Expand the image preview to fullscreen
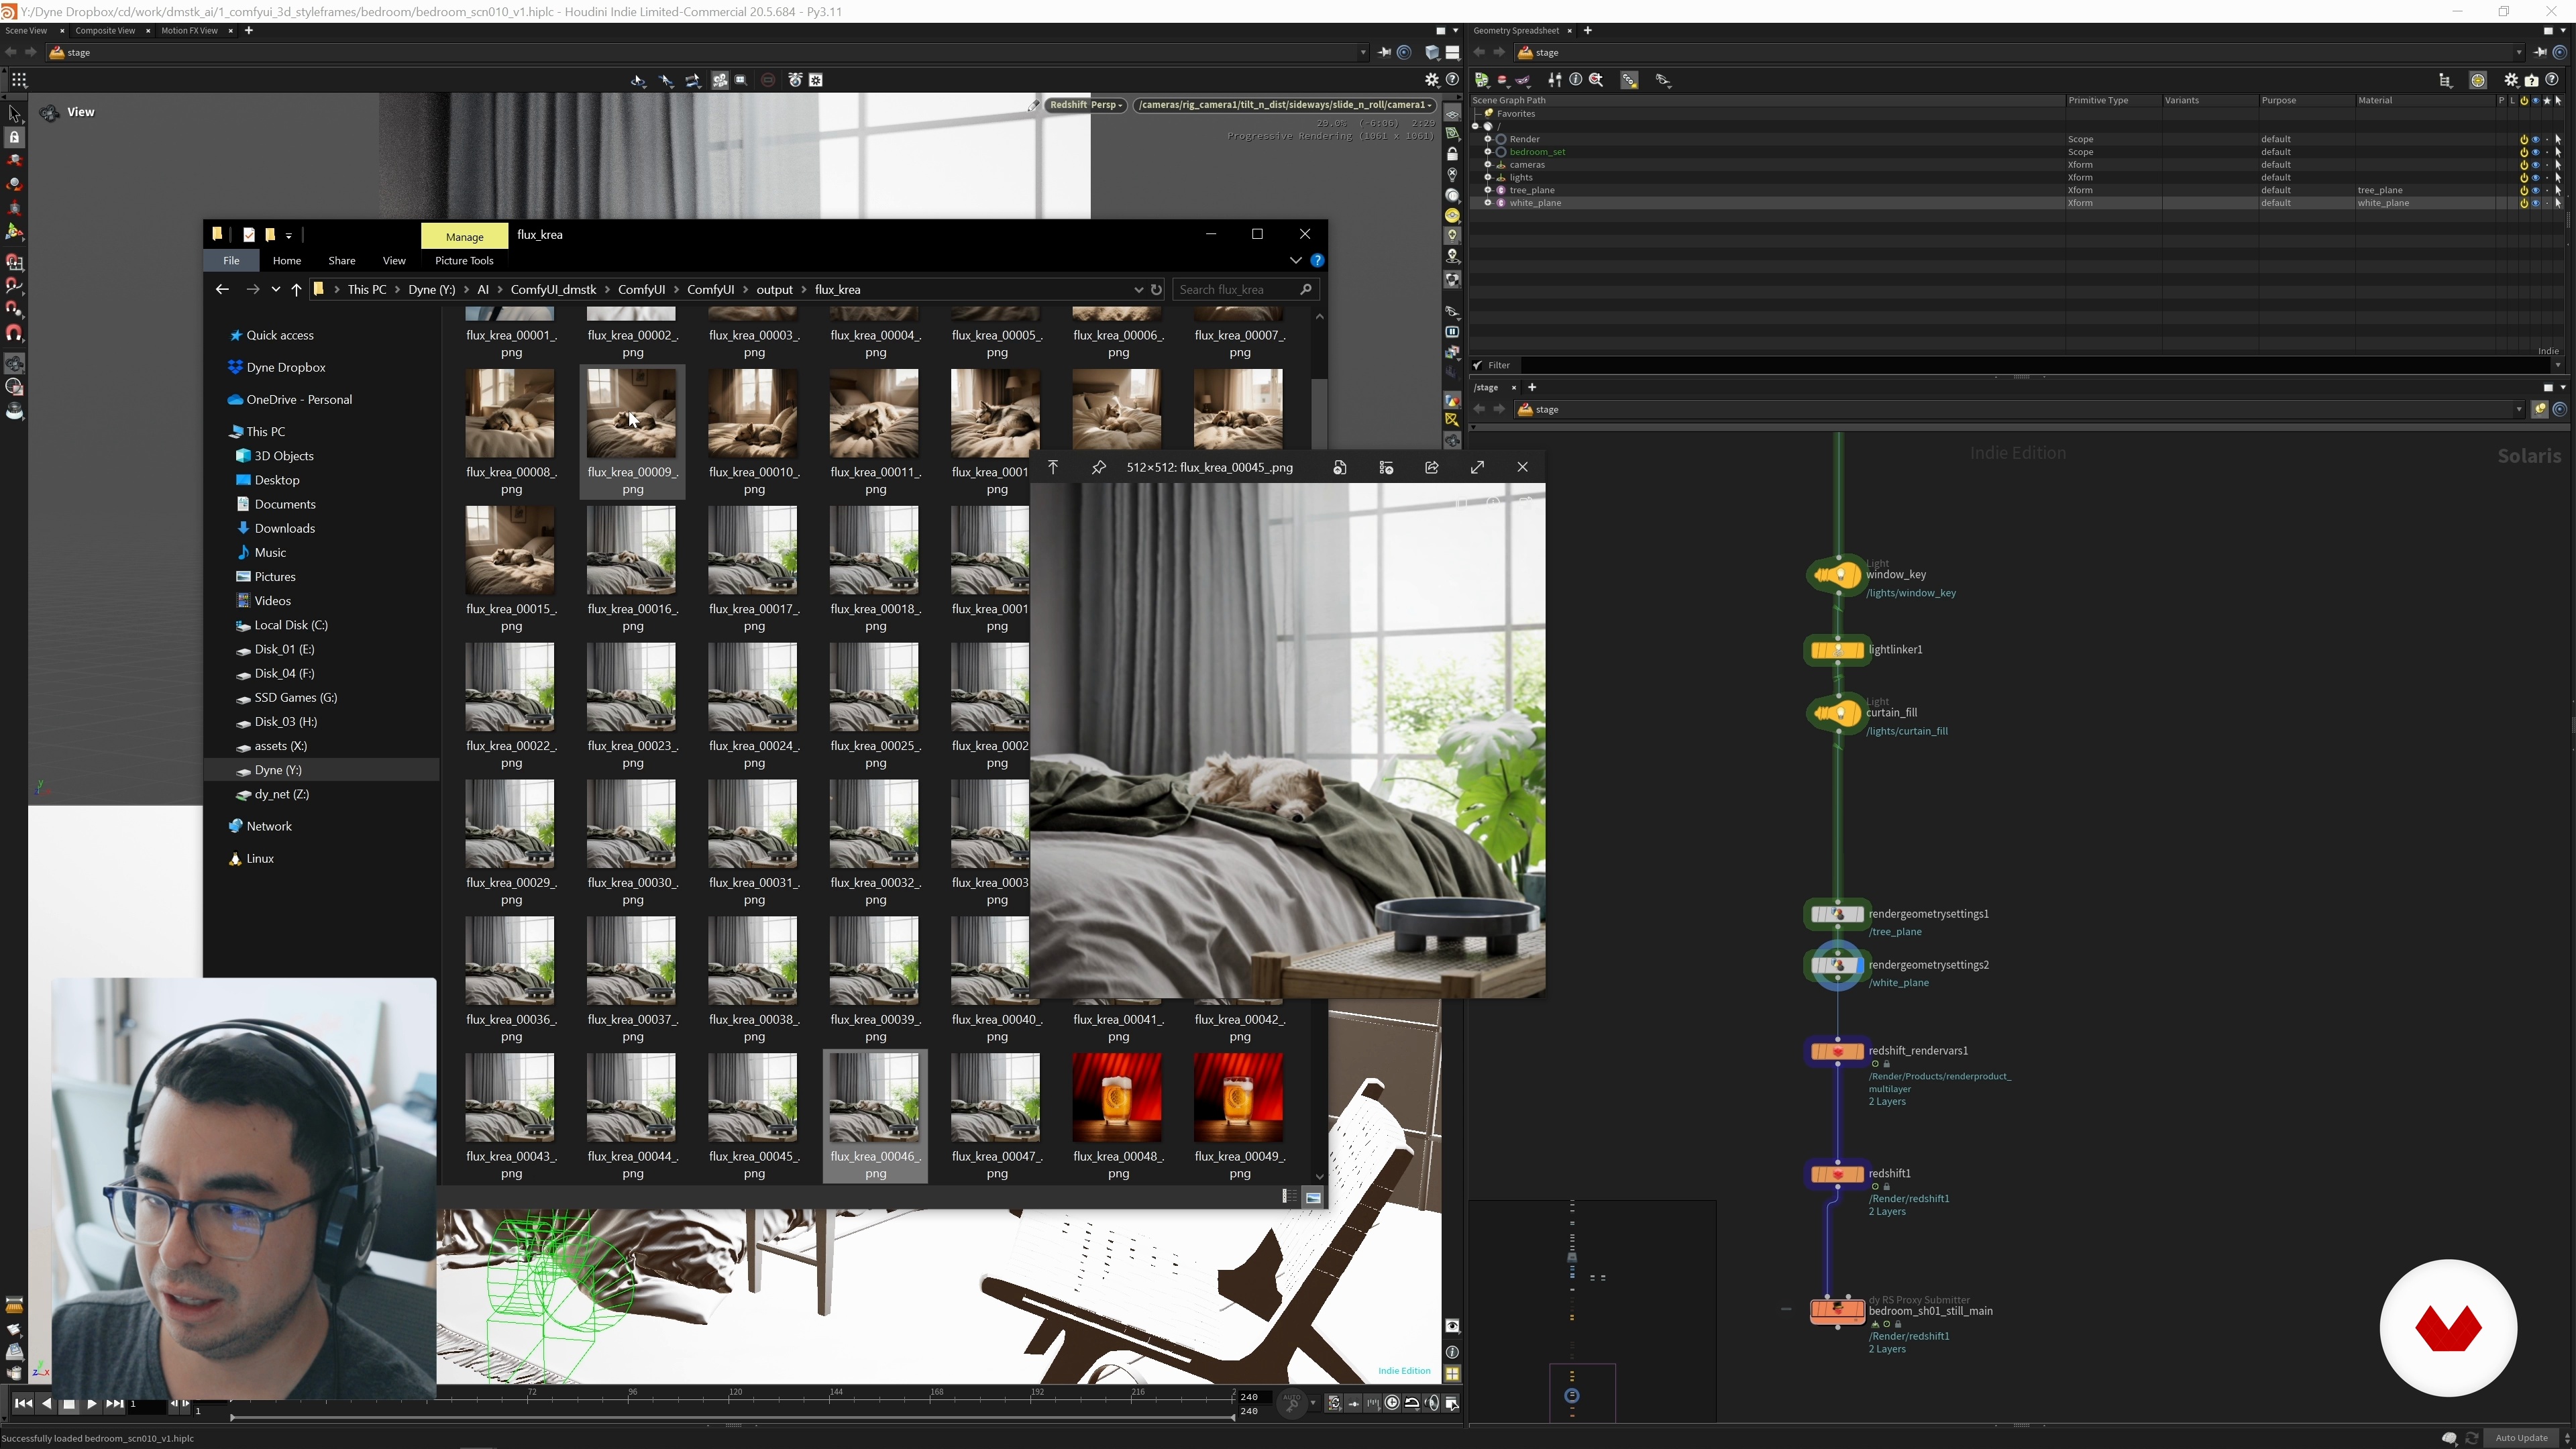The width and height of the screenshot is (2576, 1449). click(x=1477, y=467)
